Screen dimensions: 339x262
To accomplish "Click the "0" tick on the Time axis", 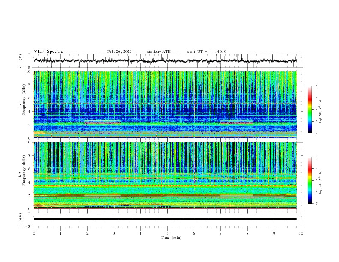I will (x=34, y=233).
